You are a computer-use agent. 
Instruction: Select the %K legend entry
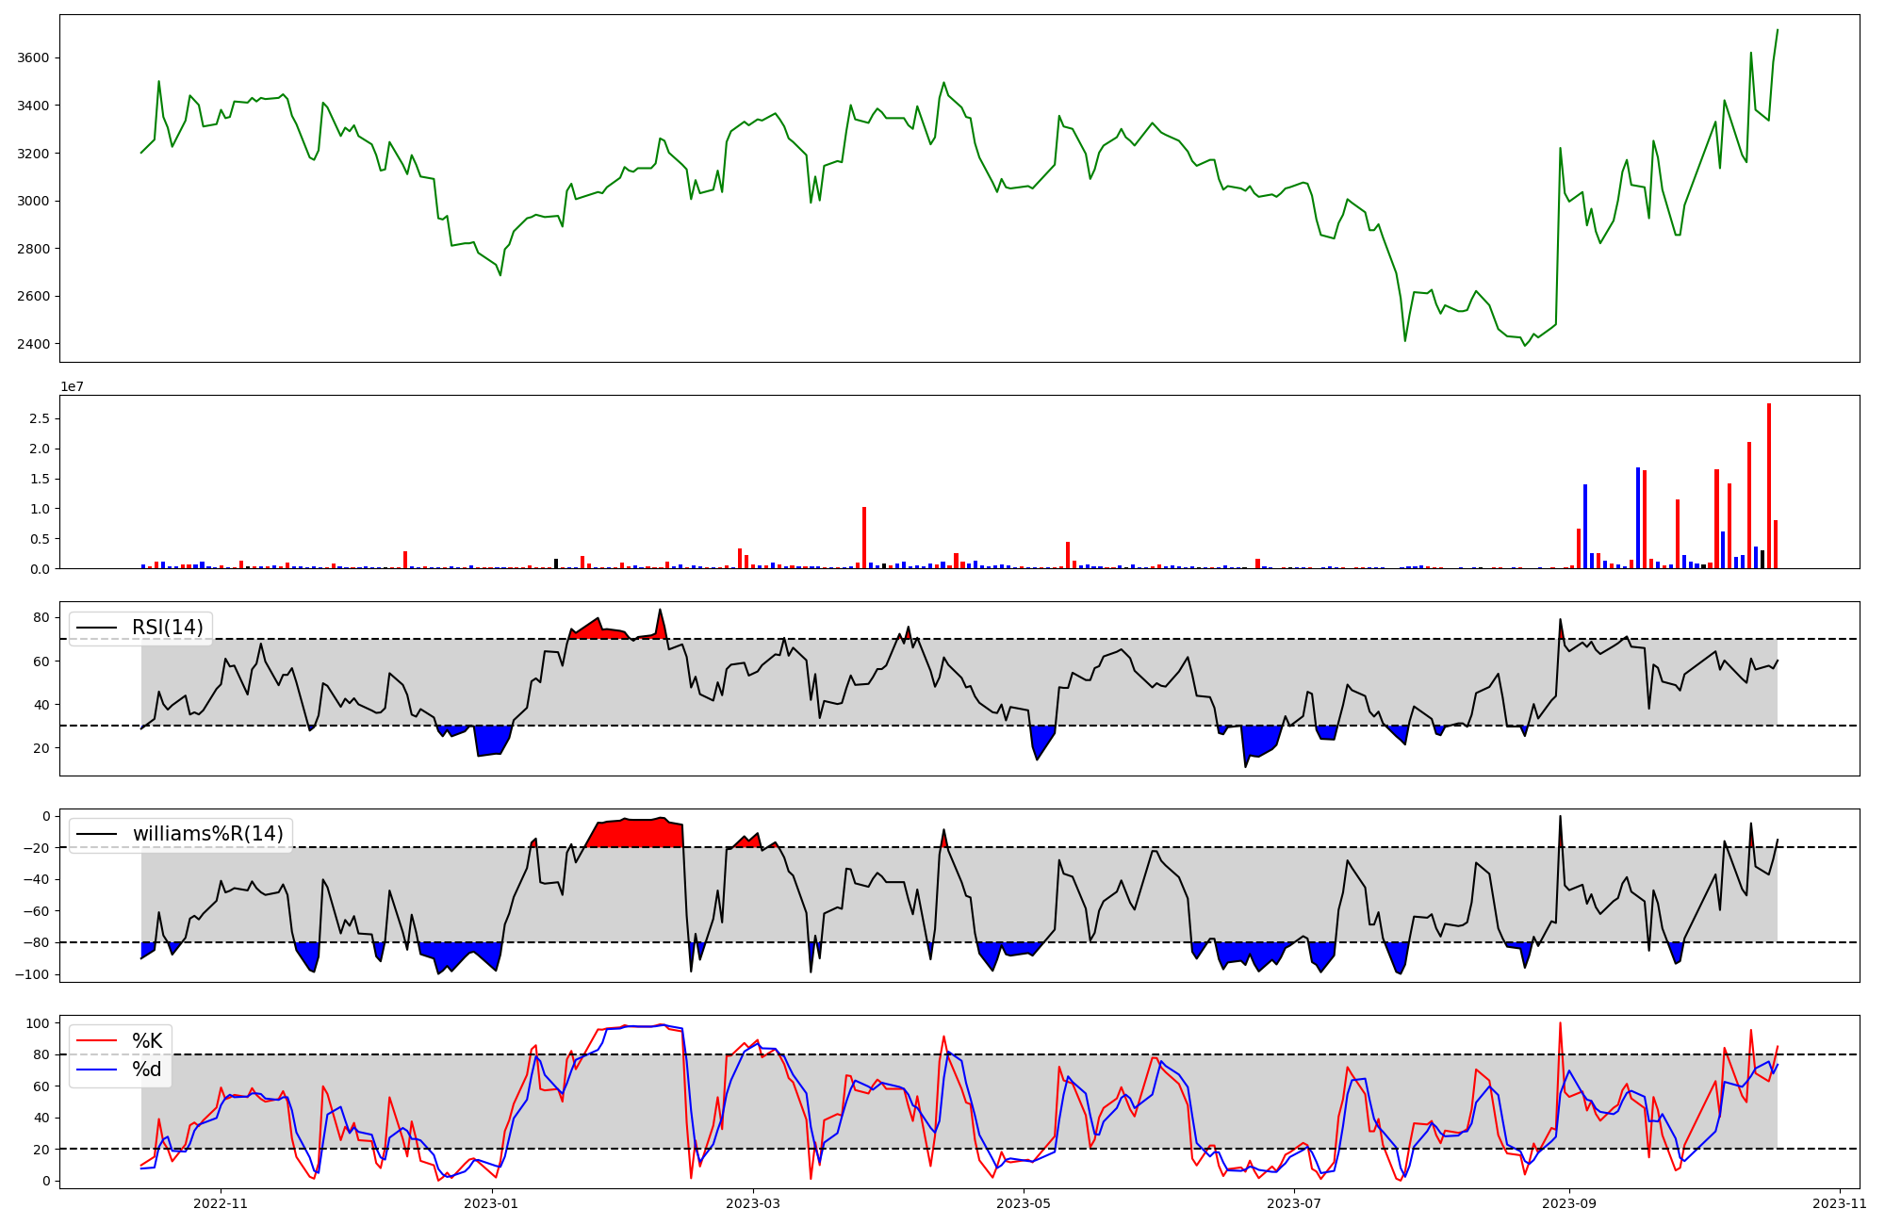pos(146,1041)
